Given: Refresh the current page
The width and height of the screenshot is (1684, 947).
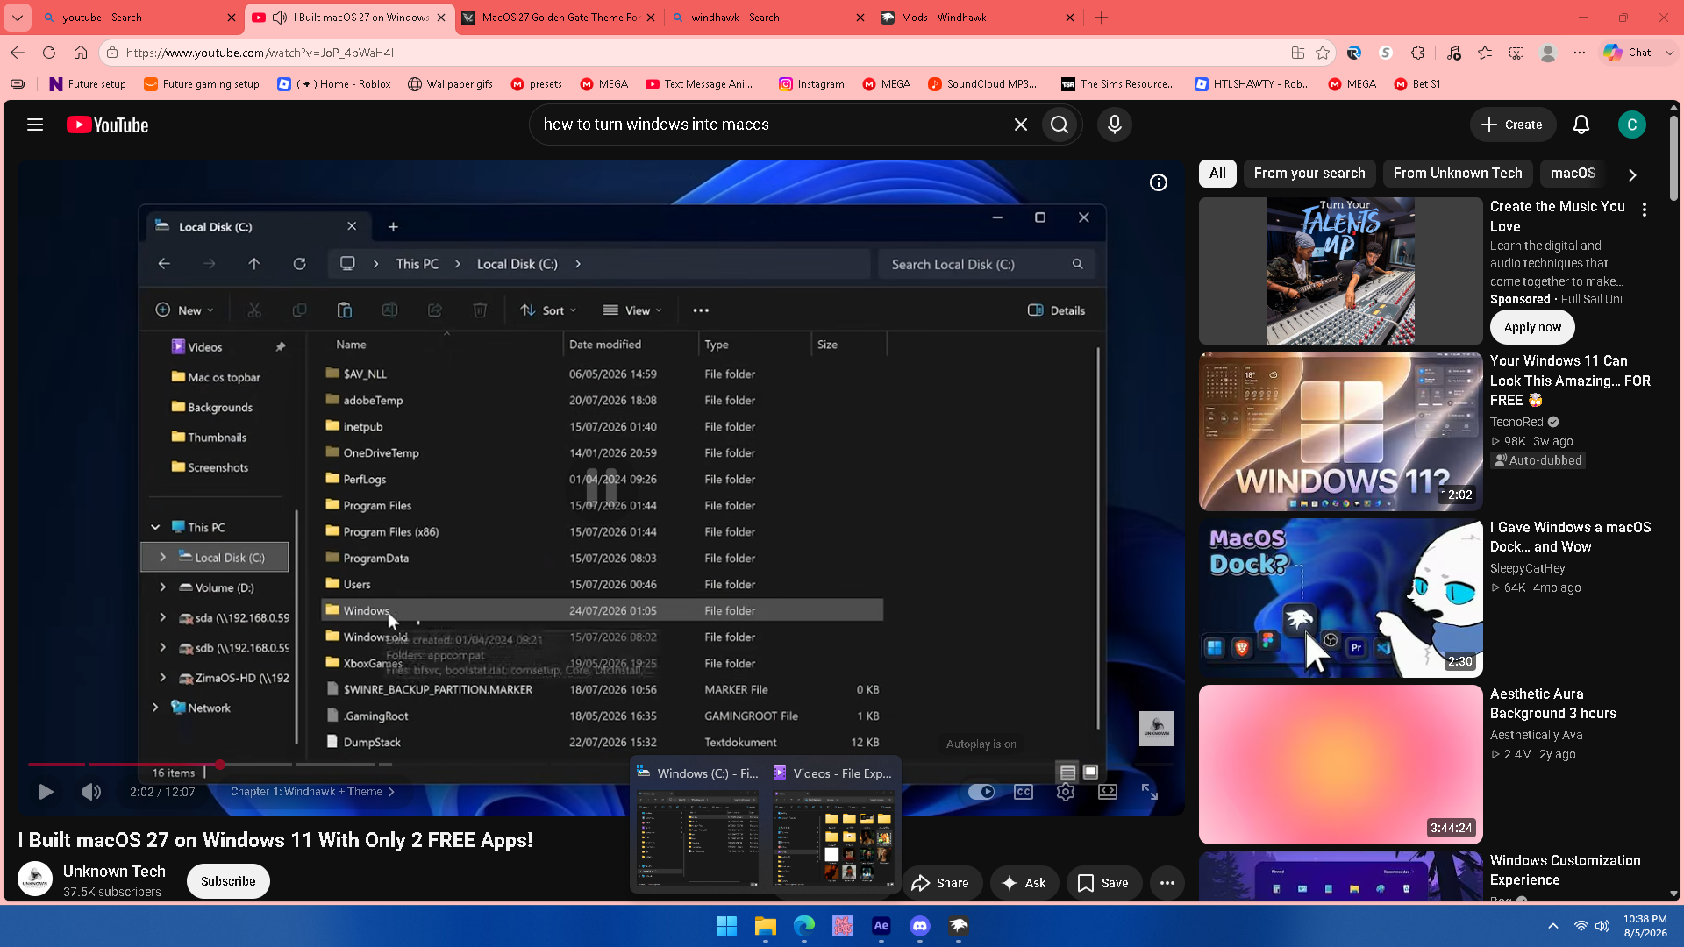Looking at the screenshot, I should 49,53.
